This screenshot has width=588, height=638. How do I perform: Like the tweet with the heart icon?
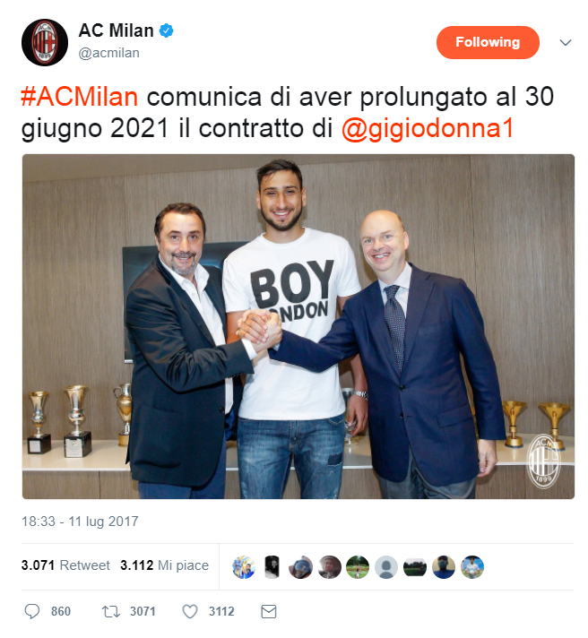click(190, 611)
